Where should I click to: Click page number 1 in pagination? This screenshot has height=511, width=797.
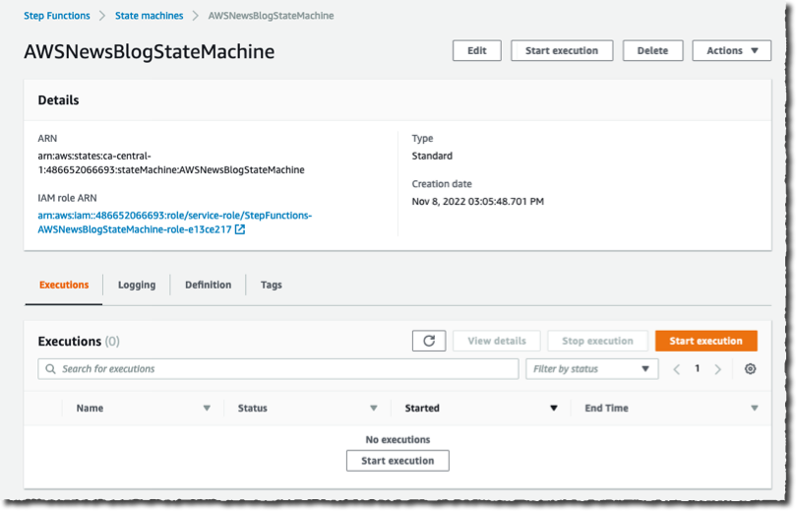point(698,368)
